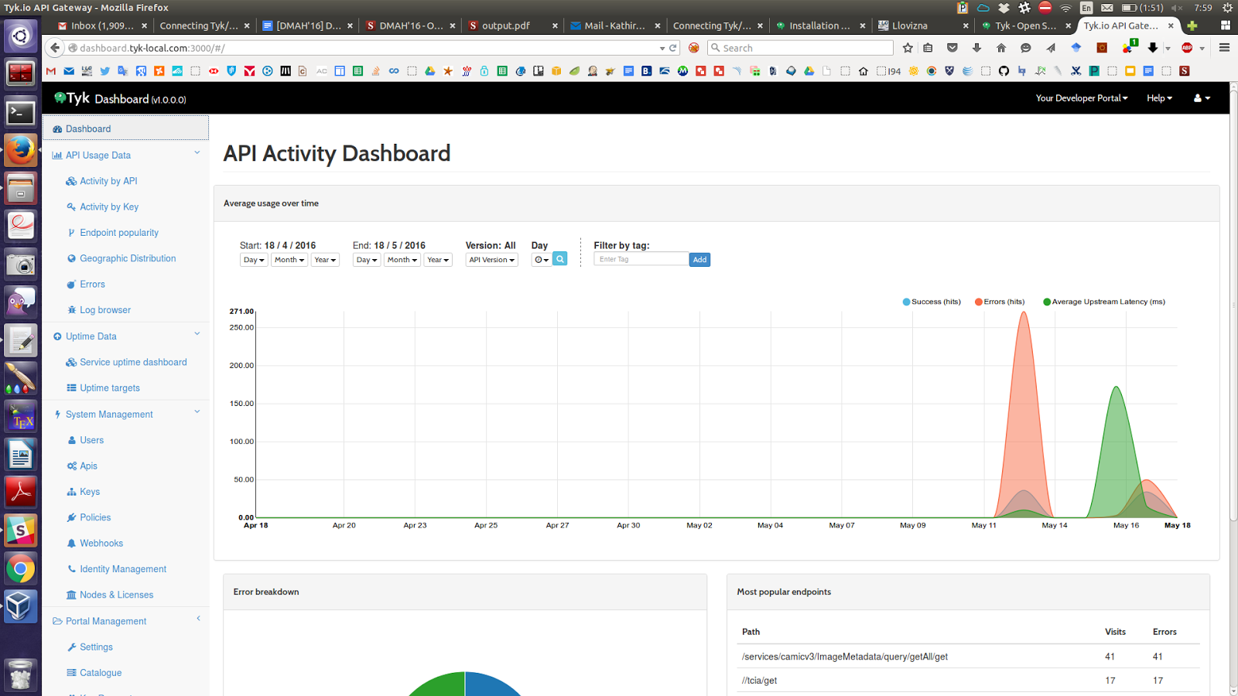
Task: Open VirtualBox from the dock
Action: [20, 607]
